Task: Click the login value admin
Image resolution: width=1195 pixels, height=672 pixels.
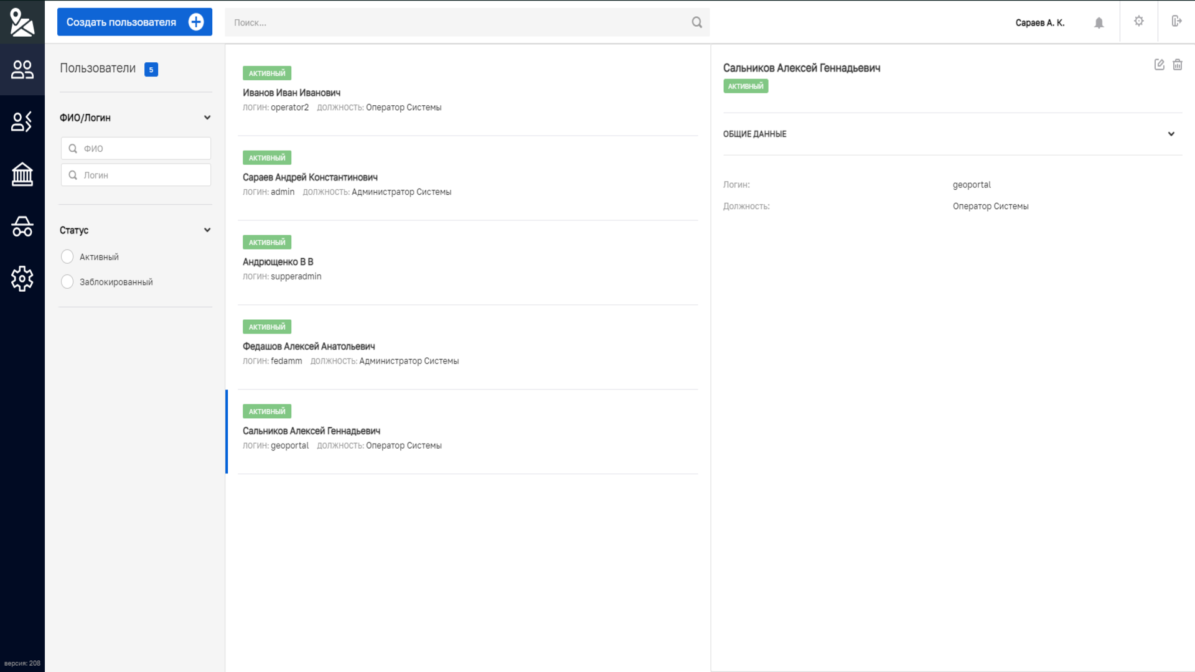Action: tap(283, 192)
